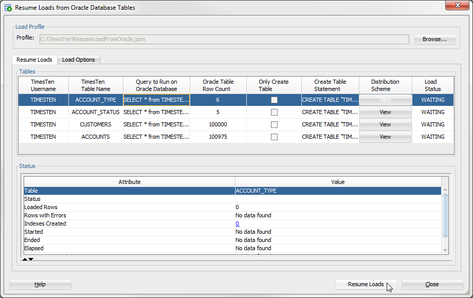
Task: Click the up arrow below Status table
Action: coord(25,259)
